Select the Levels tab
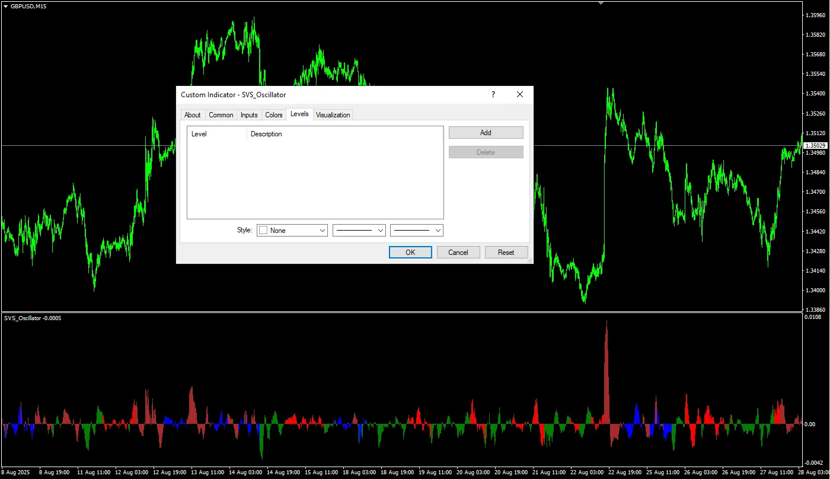This screenshot has width=830, height=479. (x=299, y=114)
